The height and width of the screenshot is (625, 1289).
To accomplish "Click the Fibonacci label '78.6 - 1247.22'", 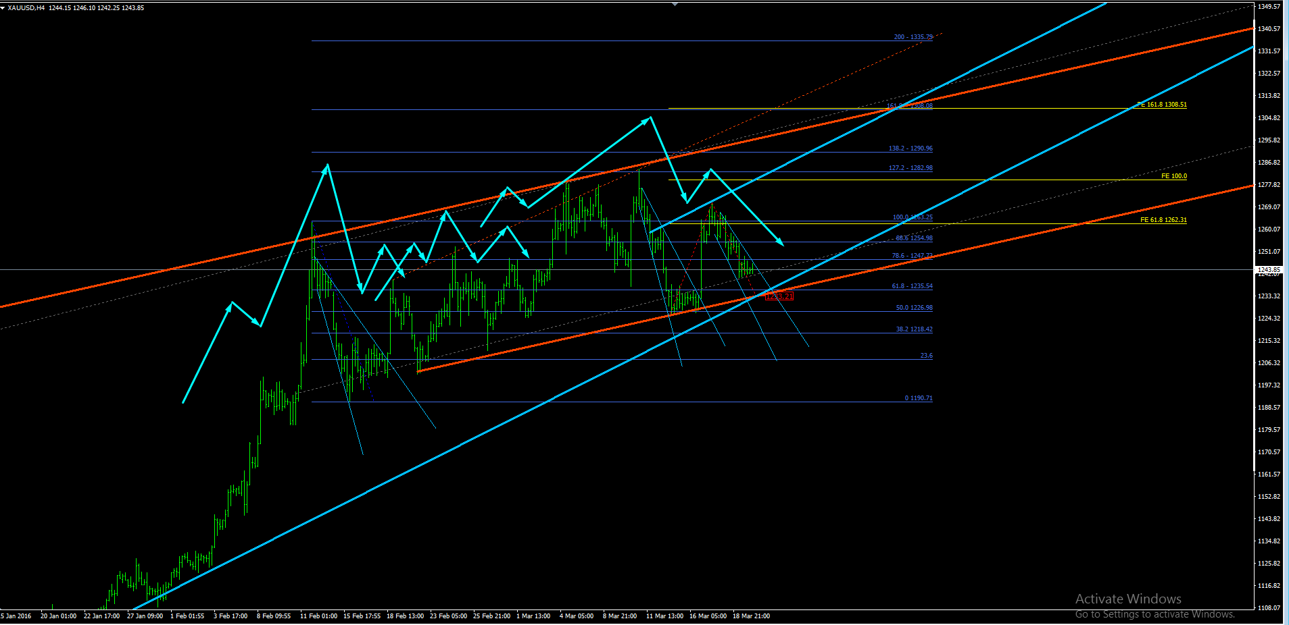I will tap(912, 256).
